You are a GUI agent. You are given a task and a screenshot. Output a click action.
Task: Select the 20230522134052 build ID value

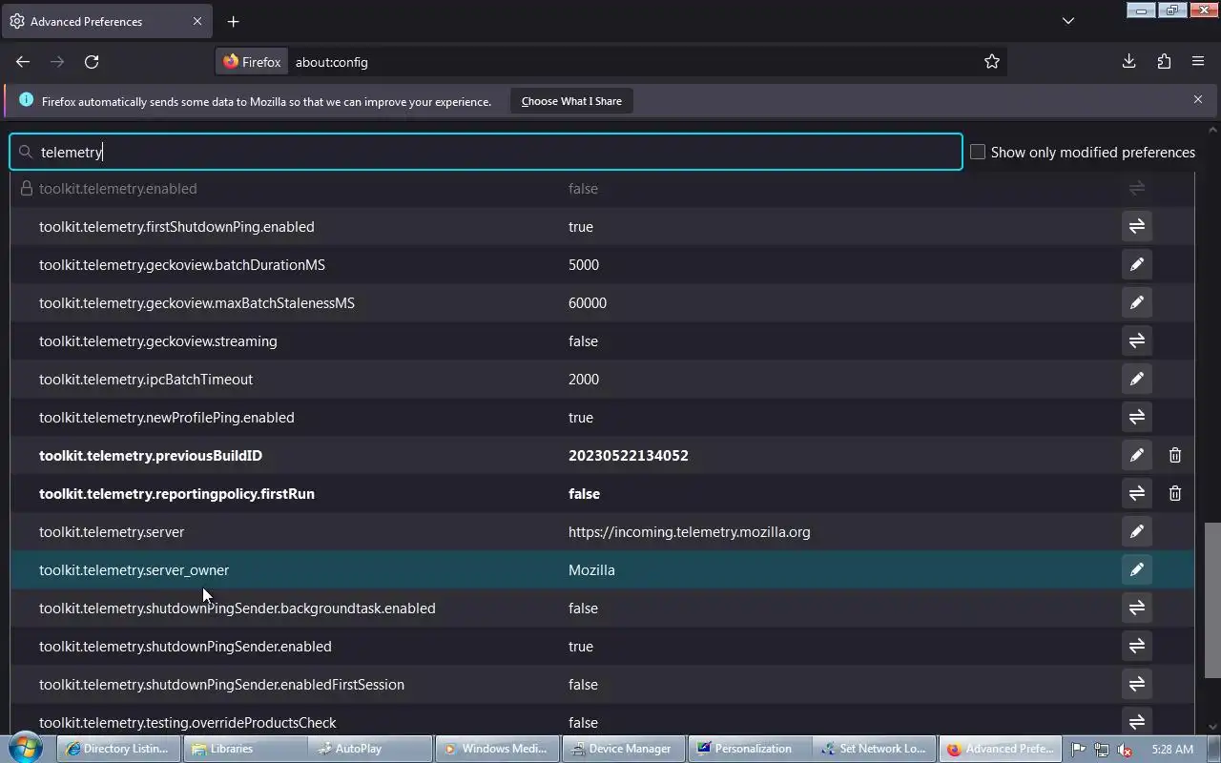[x=628, y=455]
